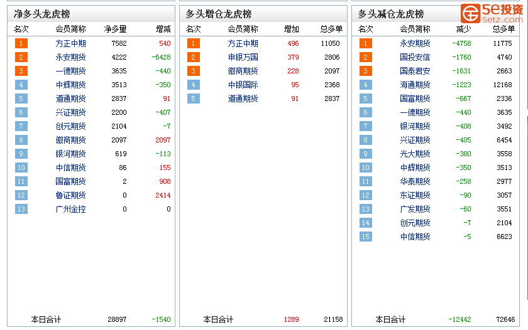Click 总多单 header in 多头增仓龙虎榜

[331, 29]
